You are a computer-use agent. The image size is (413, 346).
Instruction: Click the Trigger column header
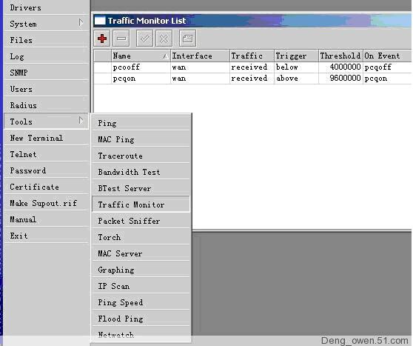coord(296,56)
